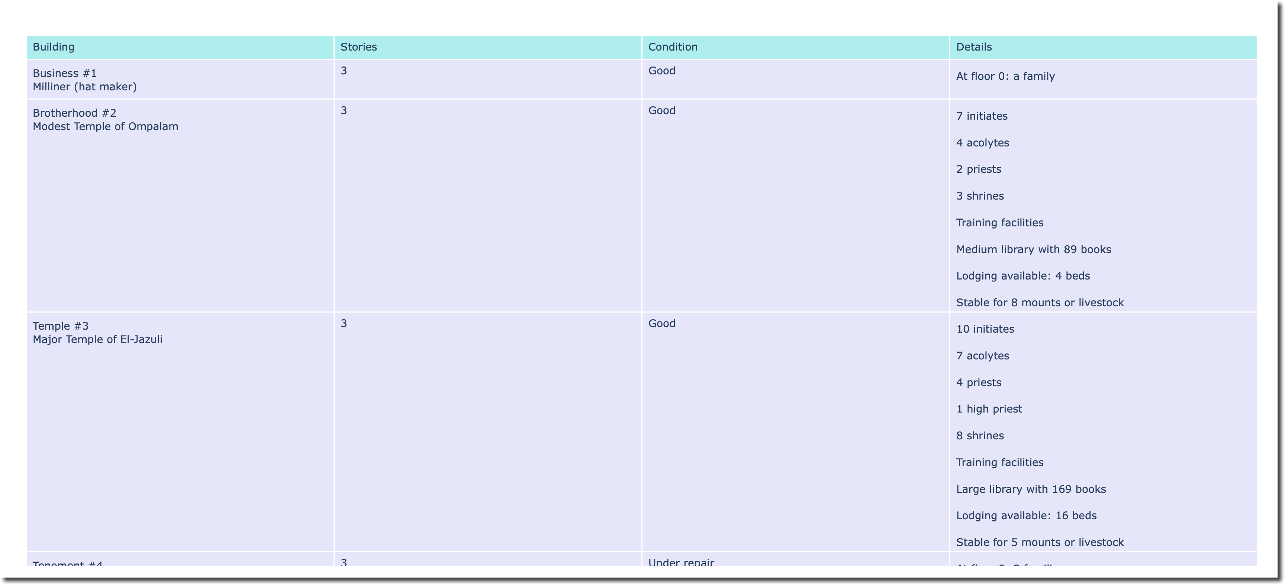Click 'Large library with 169 books'
This screenshot has height=585, width=1285.
coord(1031,489)
